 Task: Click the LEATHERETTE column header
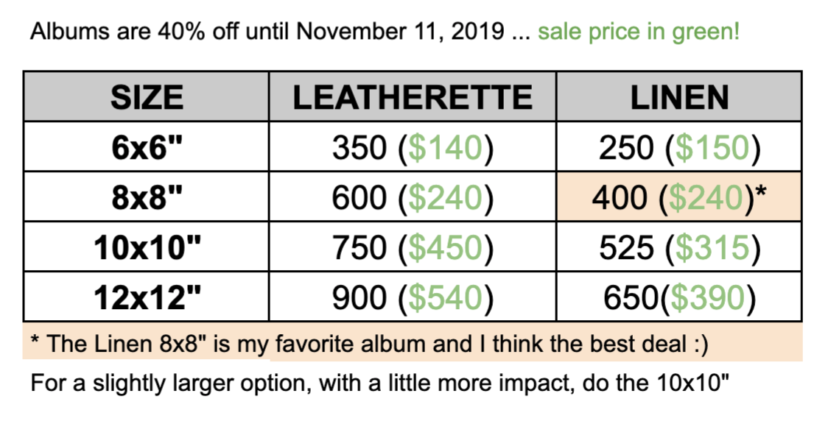click(413, 97)
